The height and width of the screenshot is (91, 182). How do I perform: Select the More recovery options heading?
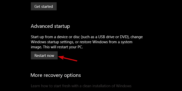56,75
